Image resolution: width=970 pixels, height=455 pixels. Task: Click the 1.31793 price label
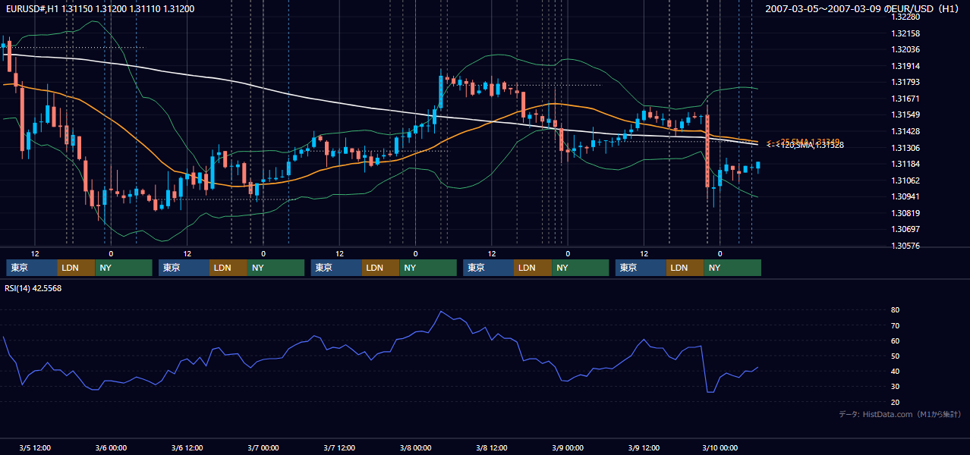[905, 82]
